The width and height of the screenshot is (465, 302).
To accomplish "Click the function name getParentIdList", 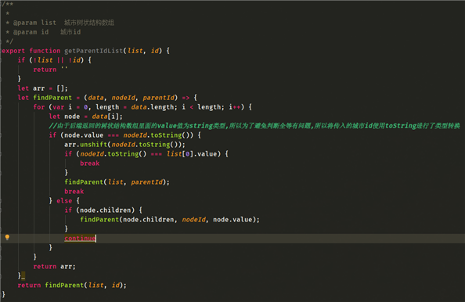I will (93, 51).
